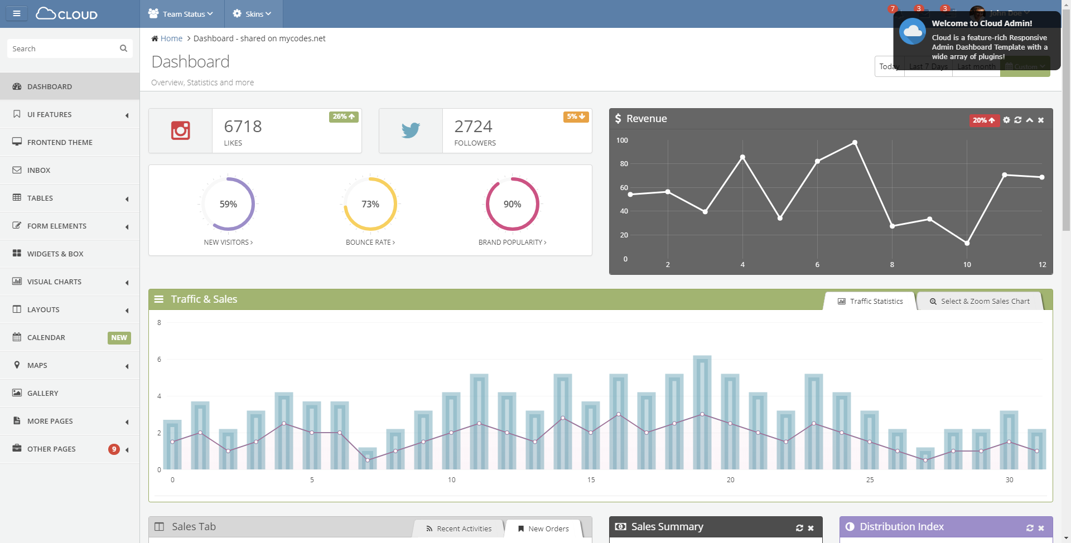Open Inbox from the sidebar
Screen dimensions: 1071x543
[x=70, y=170]
